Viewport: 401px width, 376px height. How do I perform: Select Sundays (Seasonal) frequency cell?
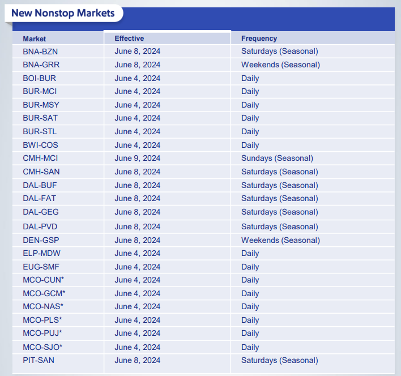pyautogui.click(x=277, y=158)
